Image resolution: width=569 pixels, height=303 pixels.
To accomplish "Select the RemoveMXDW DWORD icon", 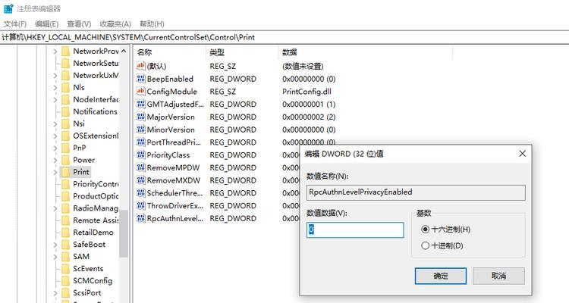I will click(x=141, y=180).
